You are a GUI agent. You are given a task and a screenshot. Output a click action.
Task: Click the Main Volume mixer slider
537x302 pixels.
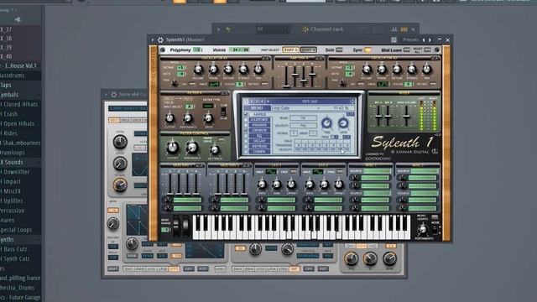[x=406, y=116]
